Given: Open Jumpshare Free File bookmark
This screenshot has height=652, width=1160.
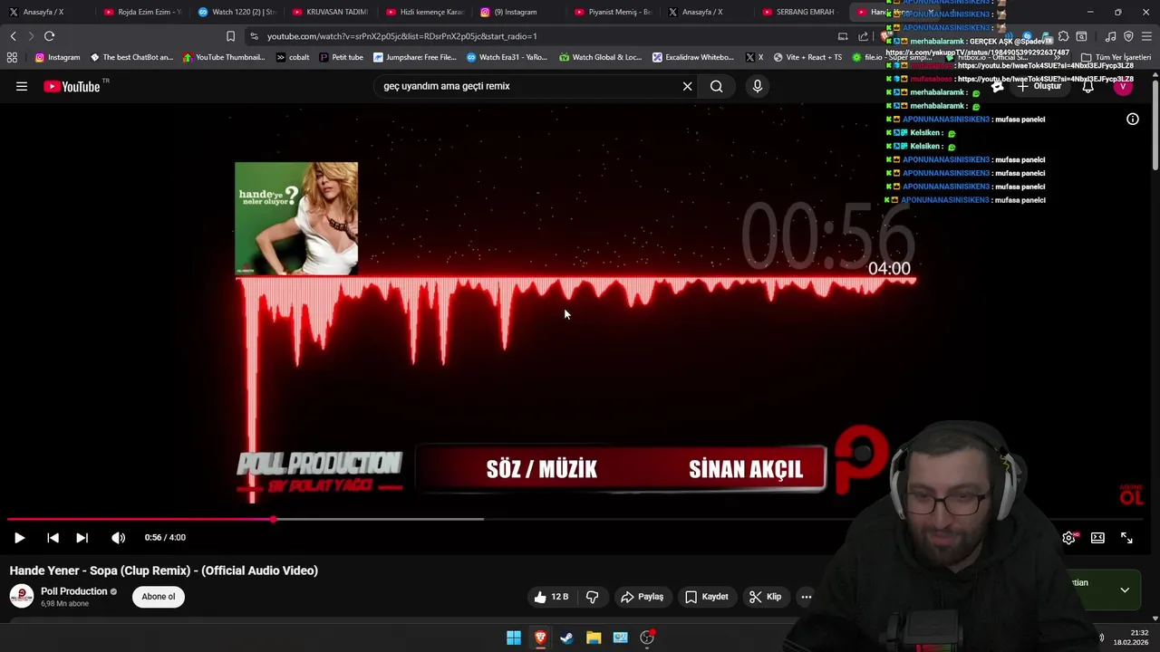Looking at the screenshot, I should [x=415, y=57].
